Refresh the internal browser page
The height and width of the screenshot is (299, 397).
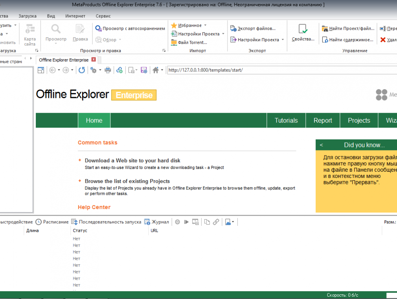tap(81, 70)
